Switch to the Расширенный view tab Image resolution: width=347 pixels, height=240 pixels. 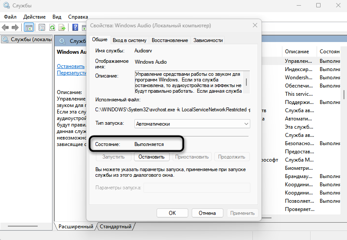pos(75,227)
